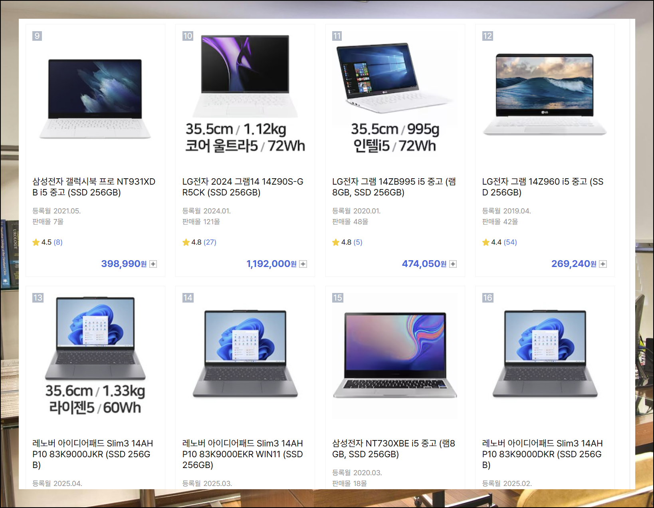This screenshot has height=508, width=654.
Task: Click 판매몰 121몰 seller count
Action: point(201,221)
